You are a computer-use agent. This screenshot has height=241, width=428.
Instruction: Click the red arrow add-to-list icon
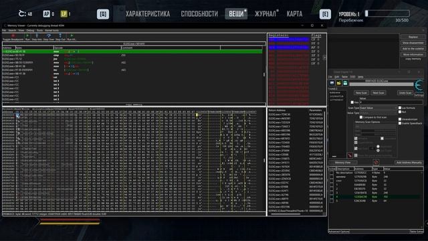coord(350,155)
